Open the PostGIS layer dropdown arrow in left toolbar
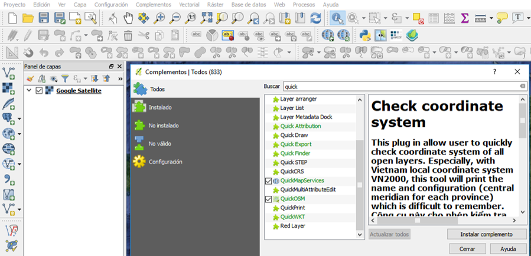 [19, 119]
